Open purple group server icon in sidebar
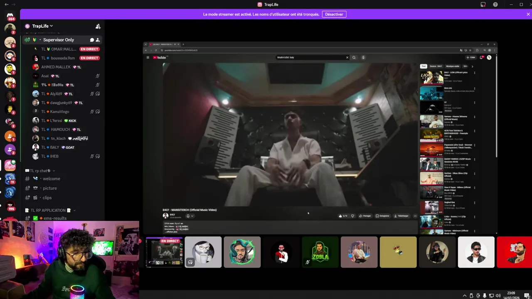Viewport: 532px width, 299px height. 10,149
